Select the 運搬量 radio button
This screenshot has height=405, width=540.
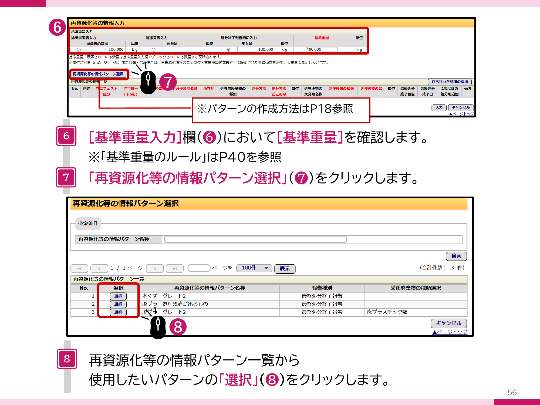tap(153, 50)
